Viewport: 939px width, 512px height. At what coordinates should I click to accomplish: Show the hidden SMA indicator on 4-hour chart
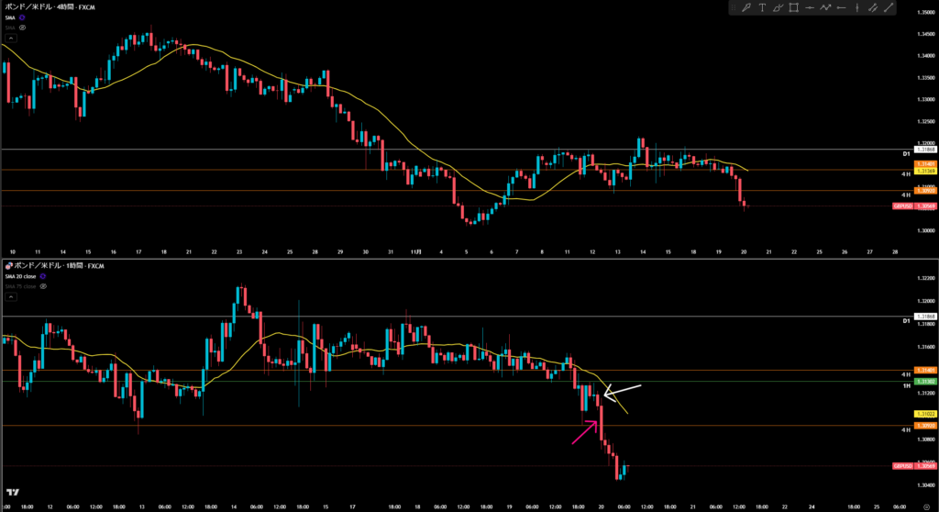tap(22, 28)
